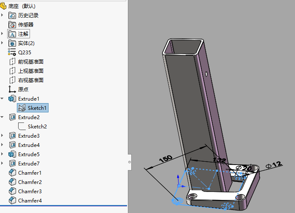This screenshot has width=295, height=213.
Task: Click the 132 dimension in viewport
Action: point(219,160)
